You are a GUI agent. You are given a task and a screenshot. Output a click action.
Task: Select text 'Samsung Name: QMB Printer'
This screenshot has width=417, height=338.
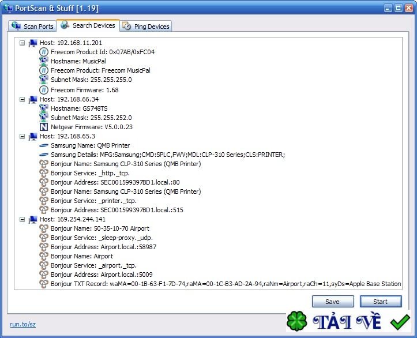pyautogui.click(x=91, y=145)
